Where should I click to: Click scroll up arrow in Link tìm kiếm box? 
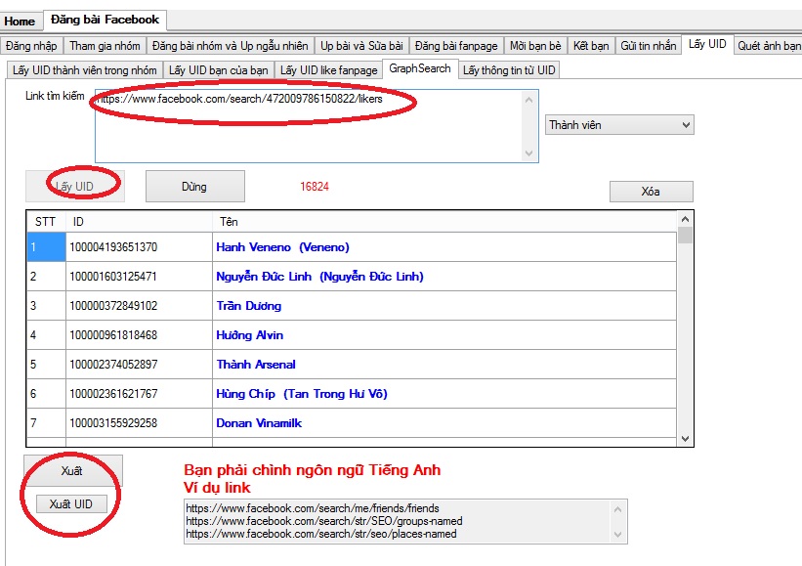pyautogui.click(x=529, y=100)
